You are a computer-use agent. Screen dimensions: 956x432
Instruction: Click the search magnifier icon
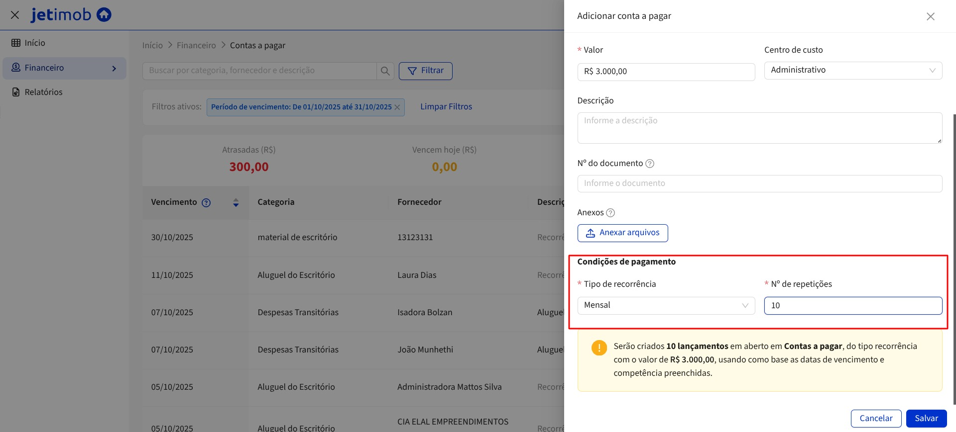pyautogui.click(x=385, y=71)
